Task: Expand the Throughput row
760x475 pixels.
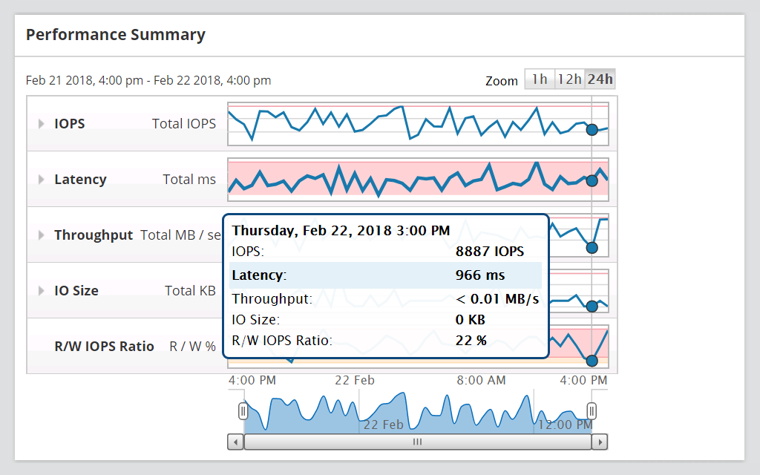Action: pos(42,235)
